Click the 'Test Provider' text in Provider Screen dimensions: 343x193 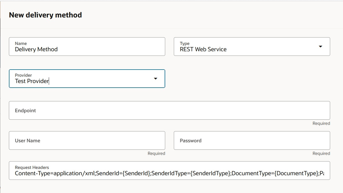32,81
